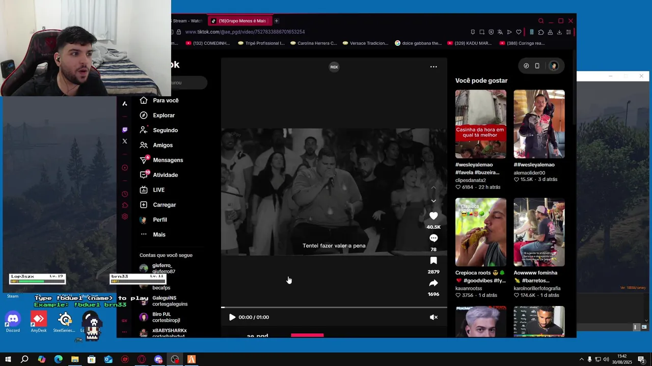Open Extensions cube in the Opera sidebar

point(125,205)
